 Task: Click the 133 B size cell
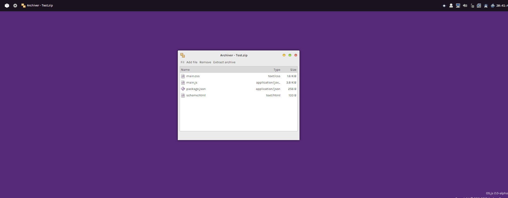click(x=292, y=95)
